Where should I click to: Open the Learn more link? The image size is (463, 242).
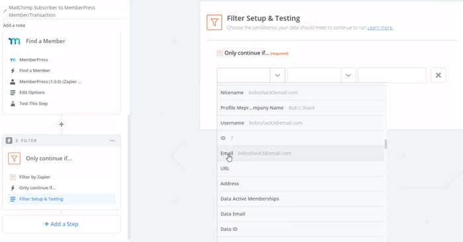coord(380,28)
